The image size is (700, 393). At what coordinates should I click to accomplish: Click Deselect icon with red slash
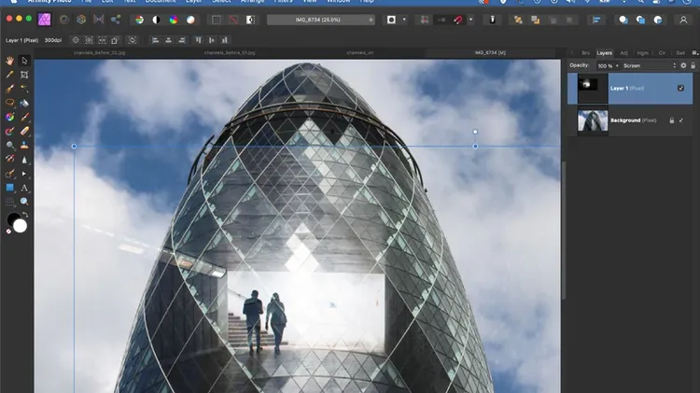(233, 20)
